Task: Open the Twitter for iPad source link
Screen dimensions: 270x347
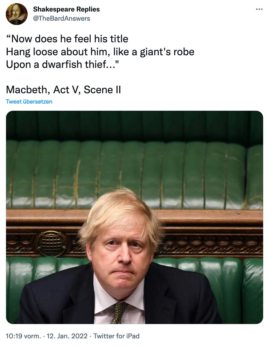Action: point(116,336)
